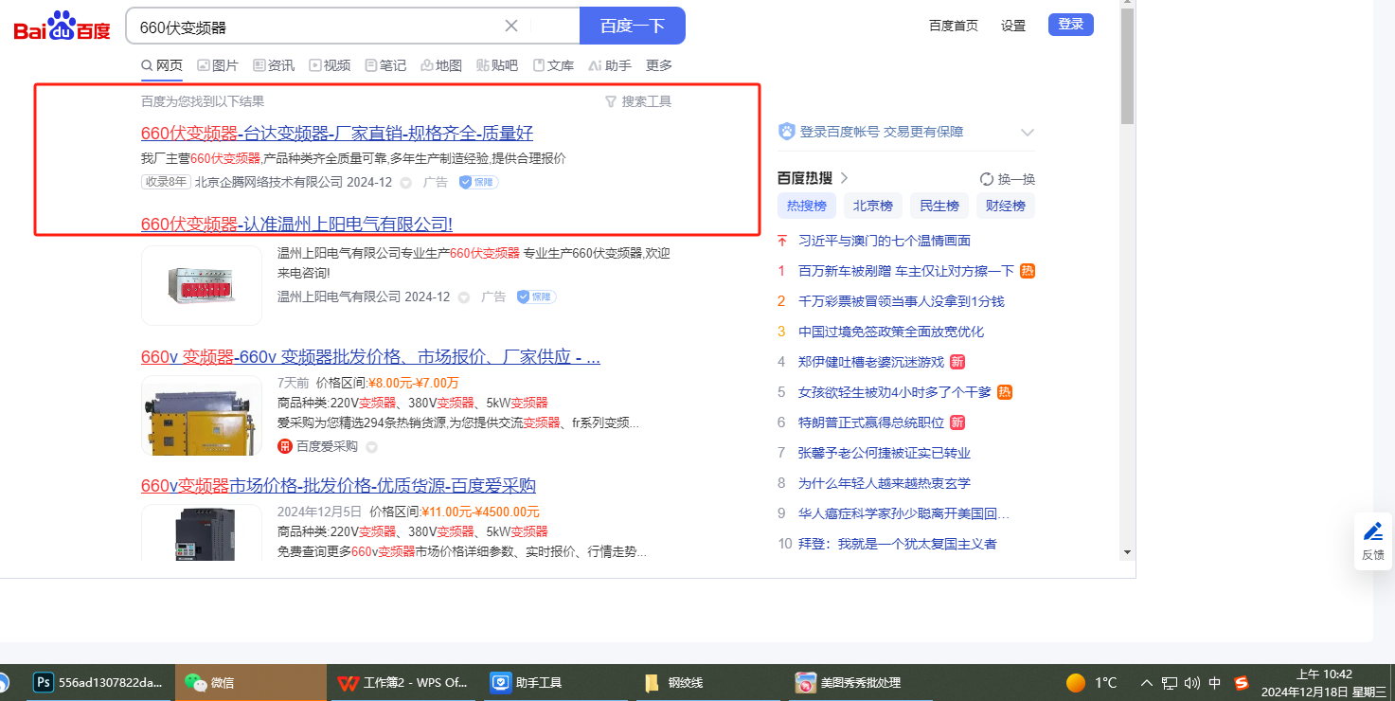The height and width of the screenshot is (701, 1395).
Task: Click the 登录 button
Action: point(1070,25)
